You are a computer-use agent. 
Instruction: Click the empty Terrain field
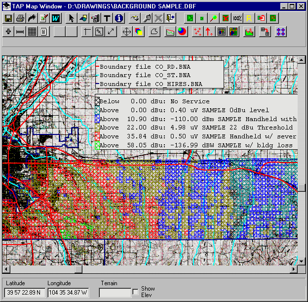(115, 293)
